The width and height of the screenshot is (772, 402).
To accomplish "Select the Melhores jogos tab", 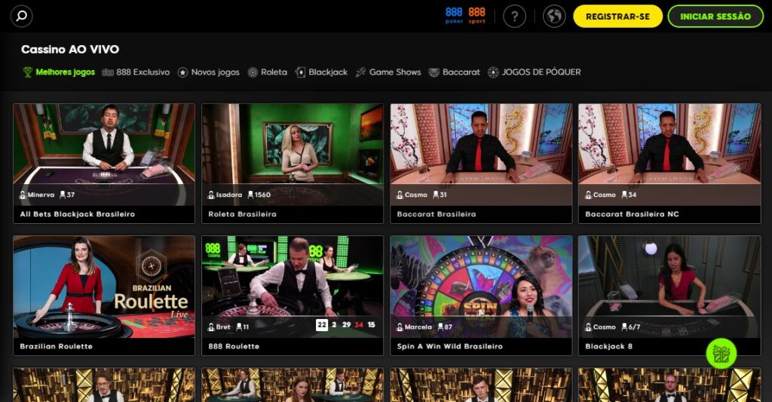I will [59, 72].
